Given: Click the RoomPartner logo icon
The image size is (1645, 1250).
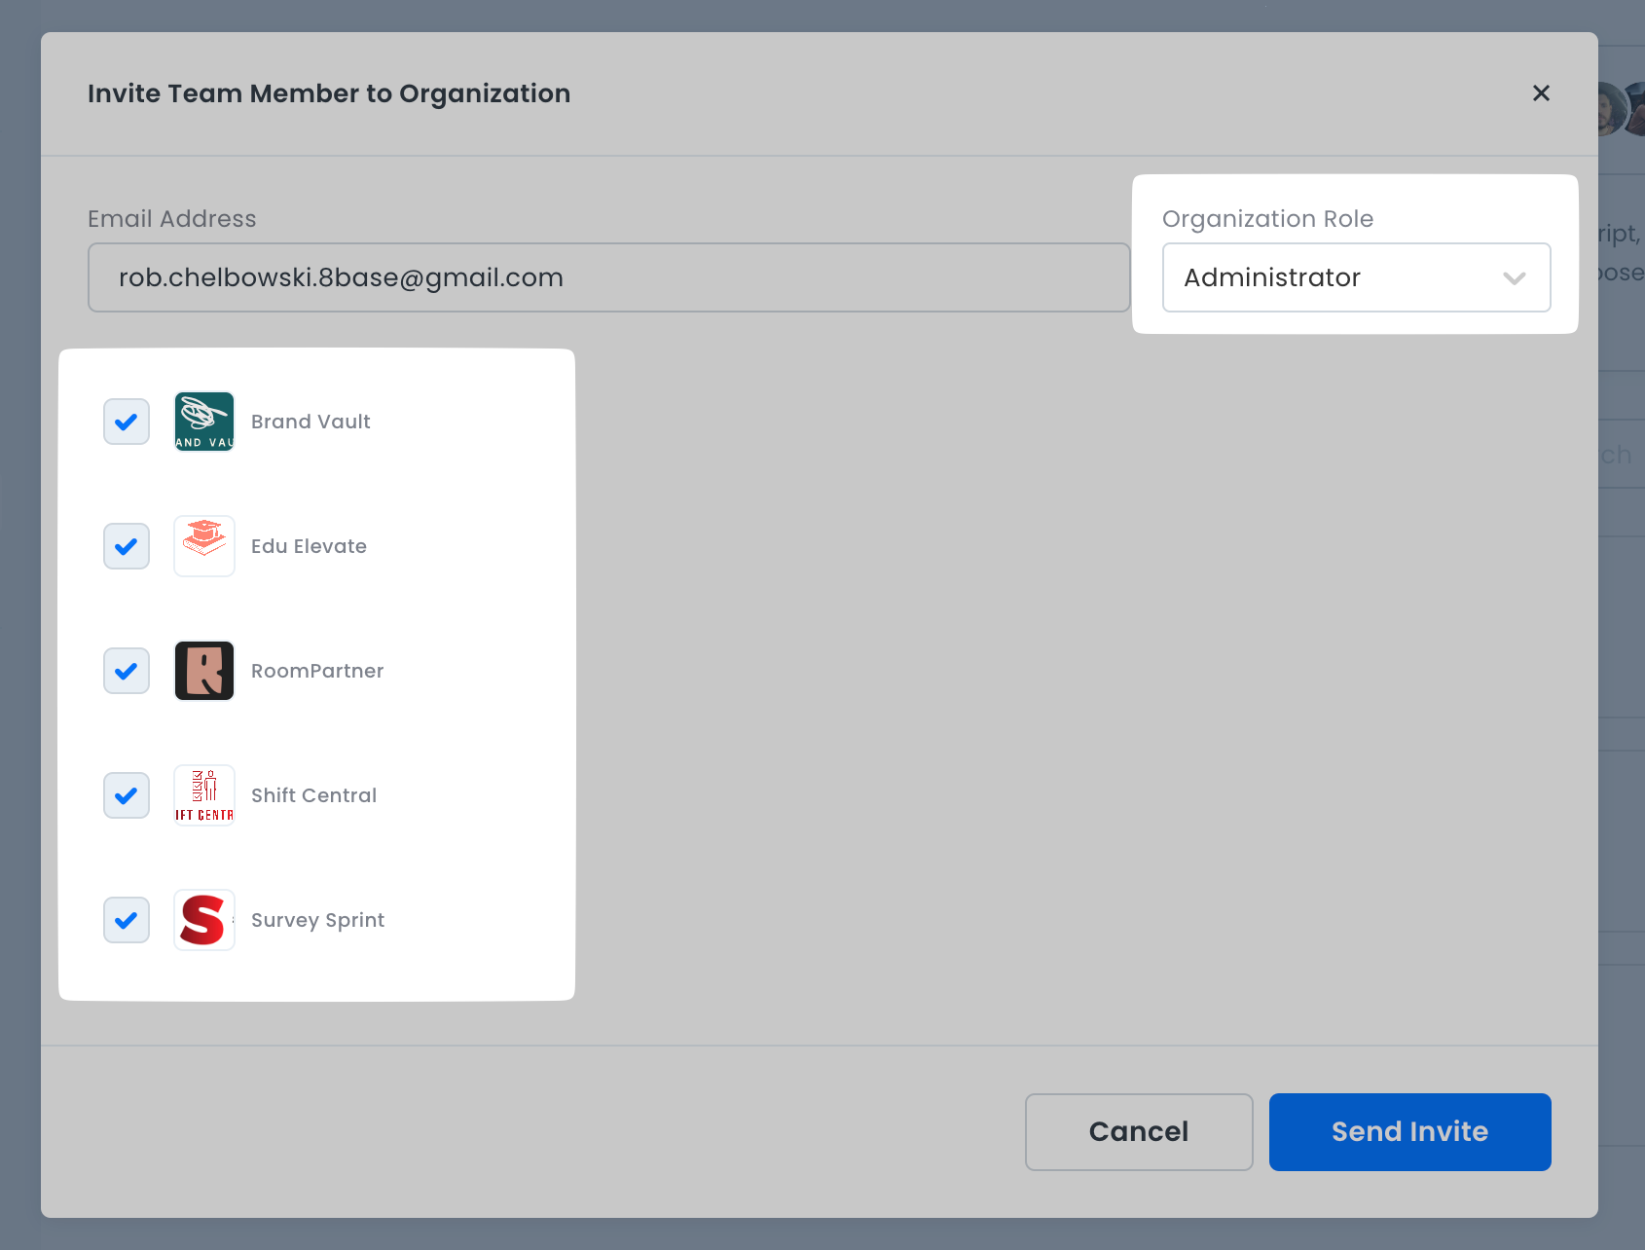Looking at the screenshot, I should (x=204, y=671).
